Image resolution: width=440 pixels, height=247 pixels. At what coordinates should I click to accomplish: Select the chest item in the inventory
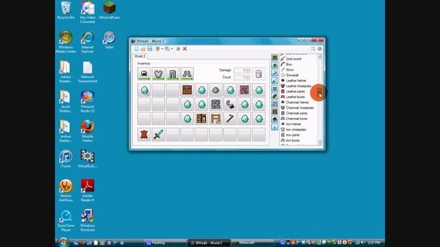(187, 90)
